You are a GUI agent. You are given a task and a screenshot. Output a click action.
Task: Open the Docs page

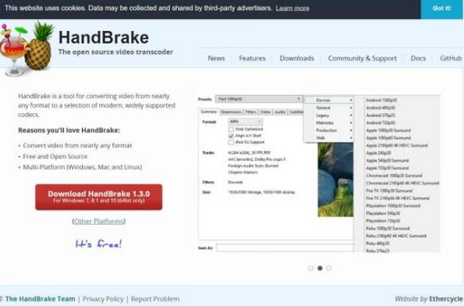[x=418, y=58]
